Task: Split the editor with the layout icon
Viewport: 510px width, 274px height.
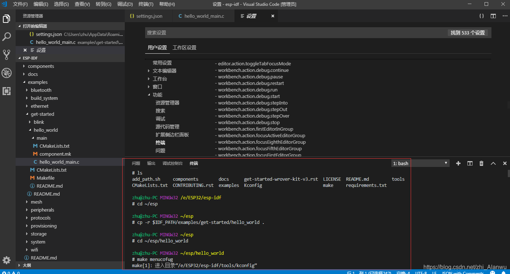Action: [x=493, y=16]
